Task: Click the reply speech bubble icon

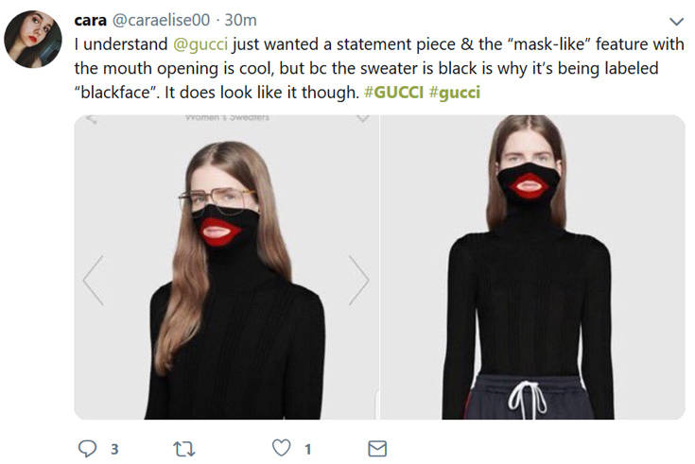Action: [x=87, y=449]
